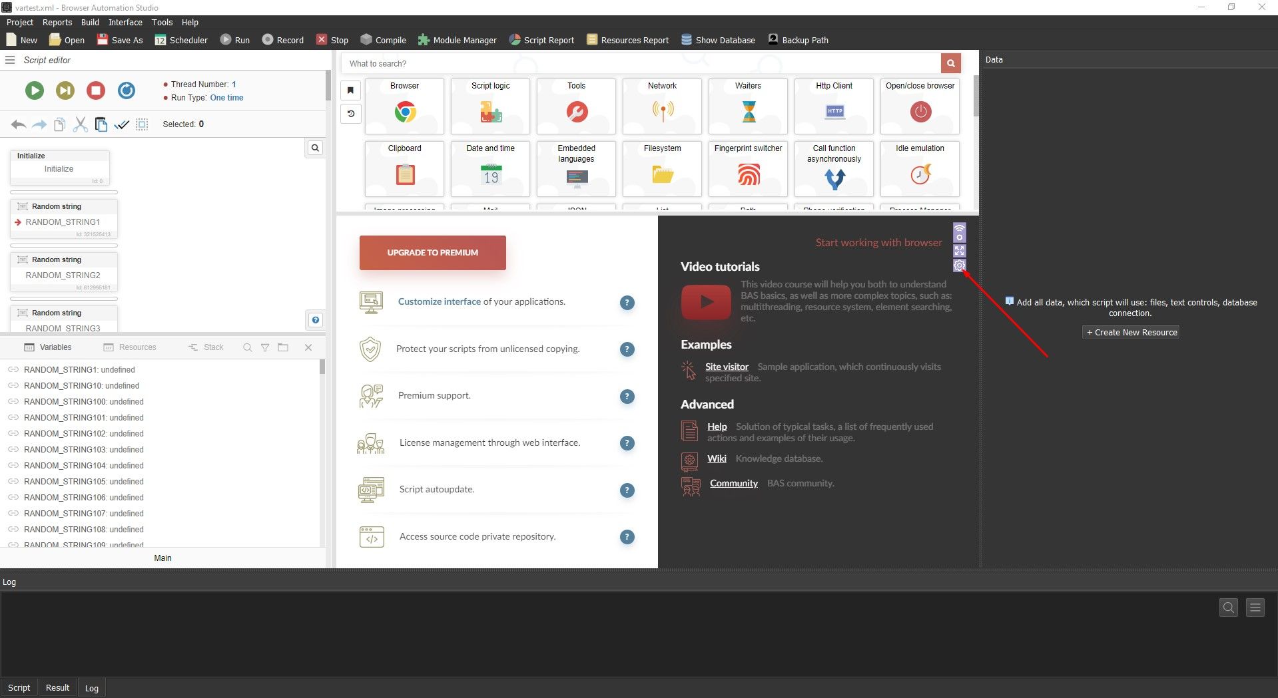
Task: Open the Tools menu
Action: 162,22
